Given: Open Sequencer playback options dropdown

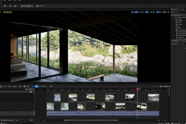Looking at the screenshot, I should [x=15, y=86].
